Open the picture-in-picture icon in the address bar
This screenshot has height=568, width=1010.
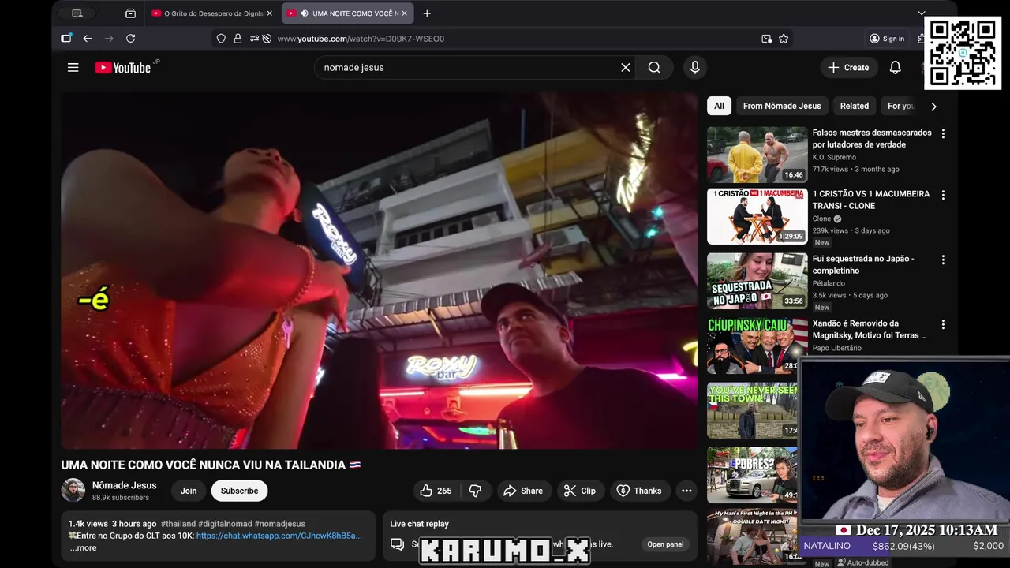click(766, 39)
